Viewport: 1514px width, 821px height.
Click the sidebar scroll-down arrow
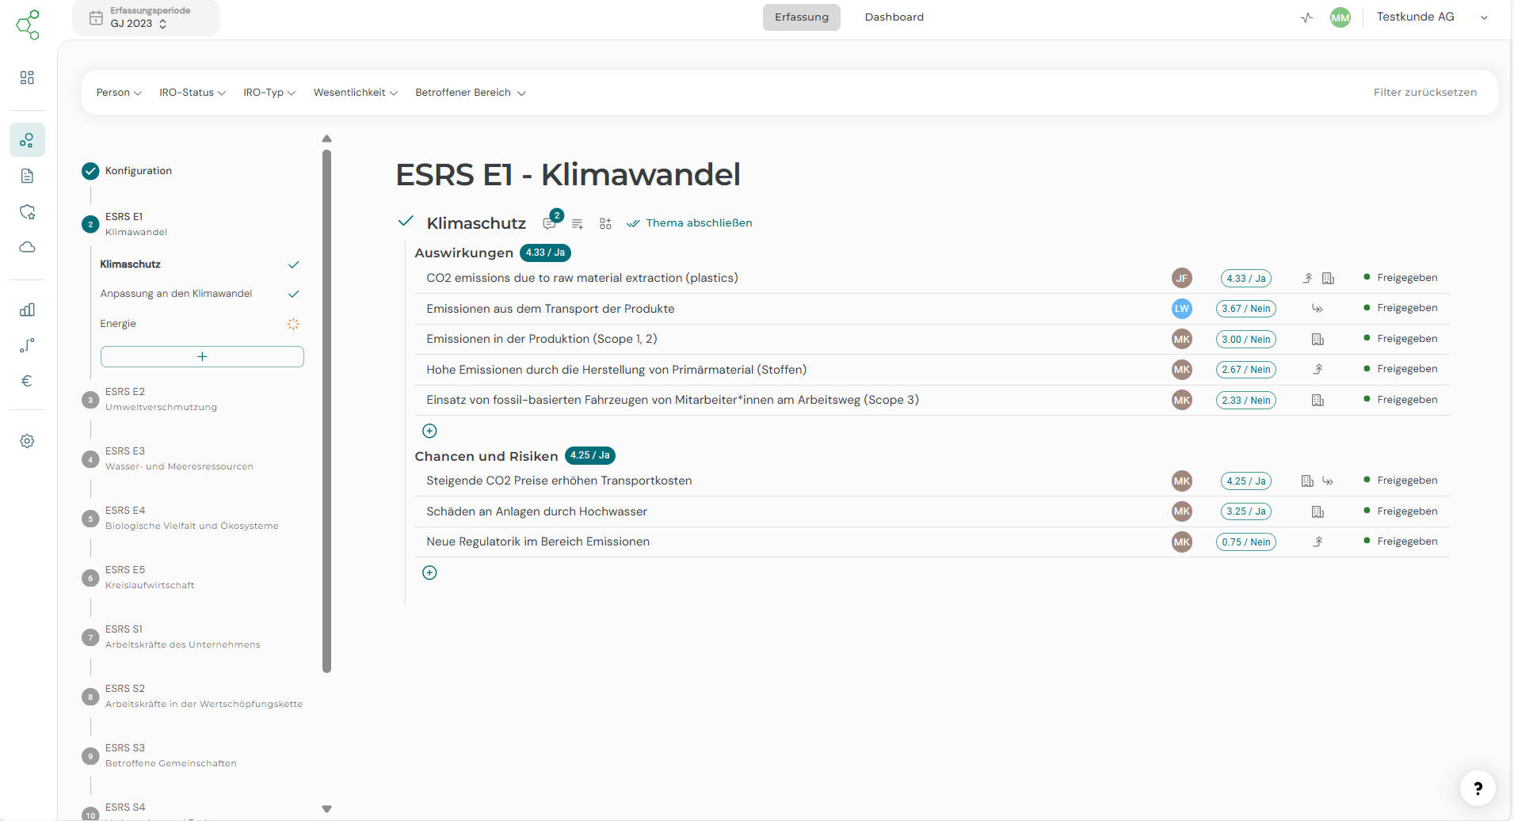tap(326, 808)
